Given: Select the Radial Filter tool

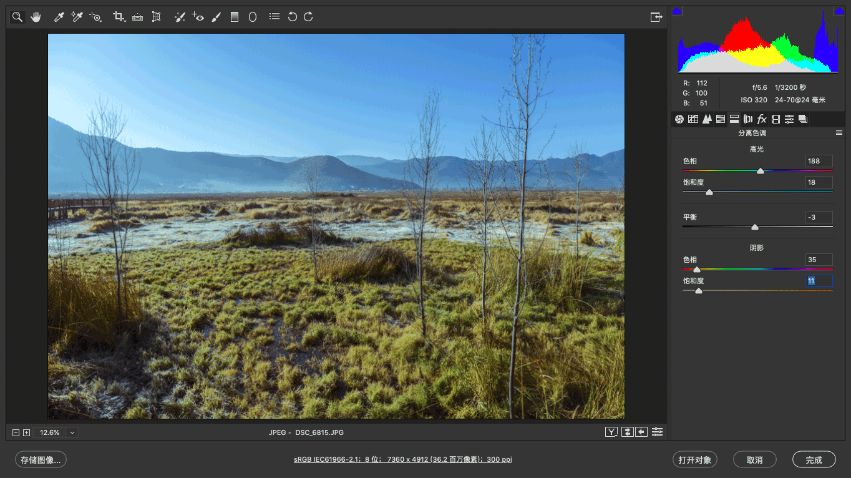Looking at the screenshot, I should coord(253,17).
